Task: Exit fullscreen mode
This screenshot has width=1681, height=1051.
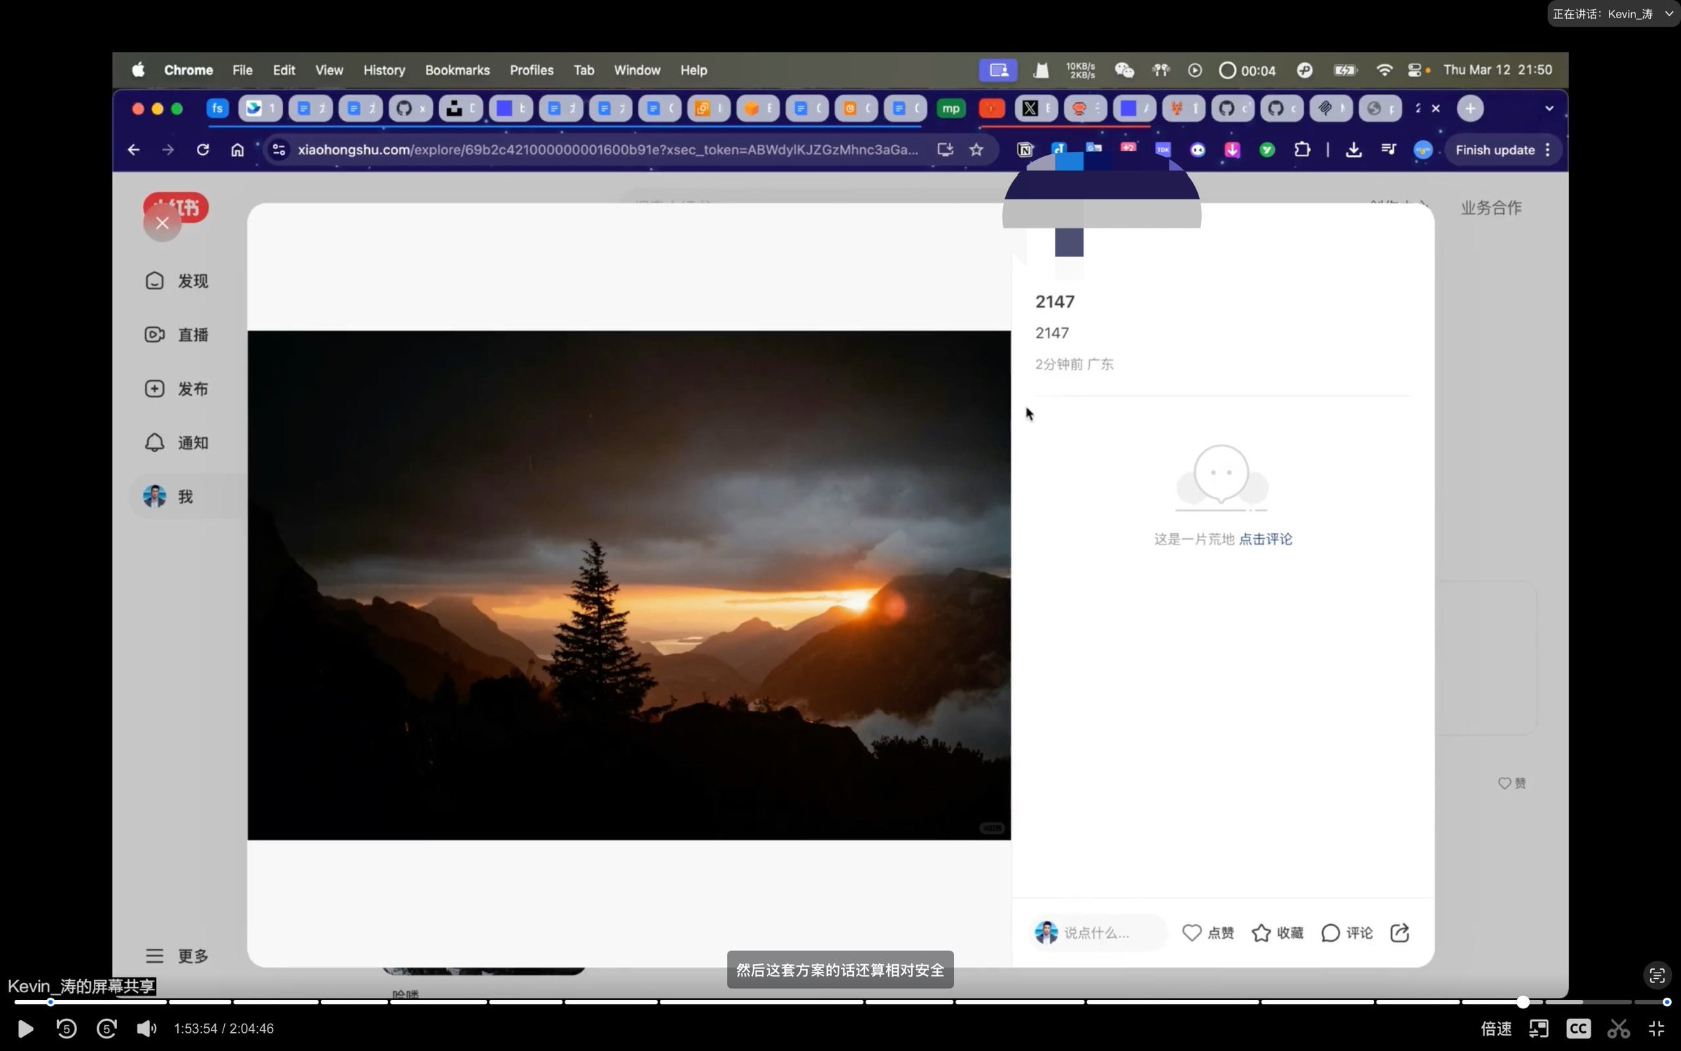Action: (x=1656, y=1029)
